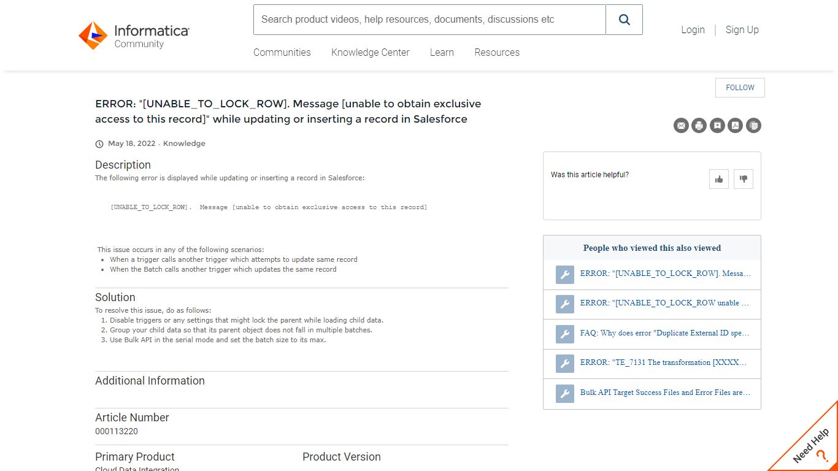The image size is (838, 471).
Task: Open the Knowledge Center menu
Action: point(371,53)
